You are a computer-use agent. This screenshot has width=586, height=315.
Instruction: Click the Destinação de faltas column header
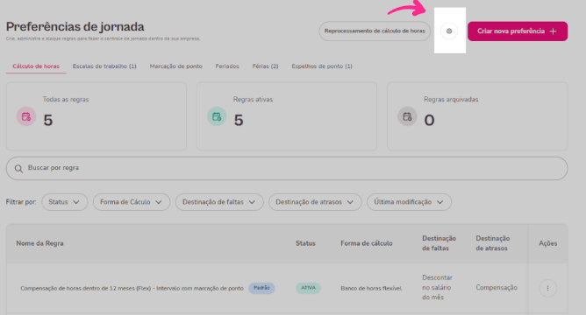tap(439, 243)
